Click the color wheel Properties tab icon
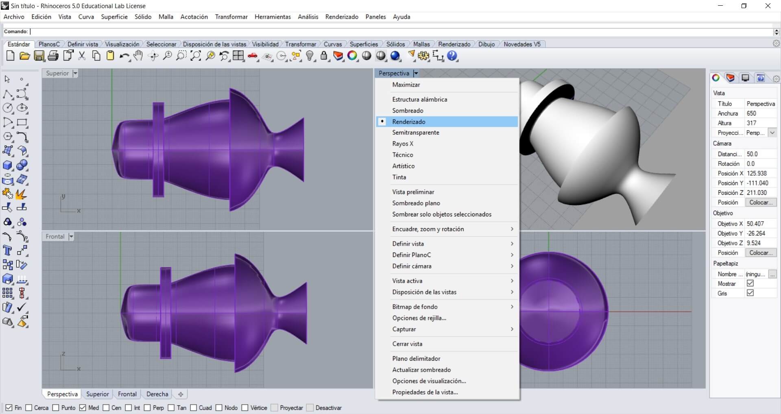781x414 pixels. pos(716,78)
